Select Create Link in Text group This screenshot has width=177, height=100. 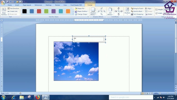(x=12, y=11)
